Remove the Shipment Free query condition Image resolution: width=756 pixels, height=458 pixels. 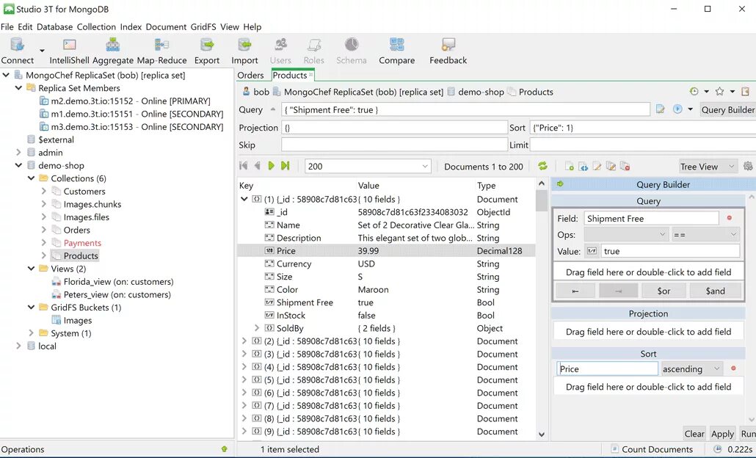[x=730, y=218]
